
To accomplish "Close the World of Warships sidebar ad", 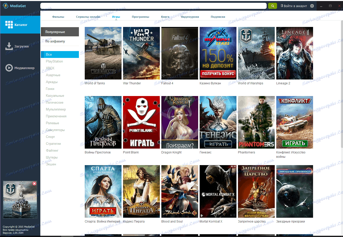I will (x=35, y=183).
